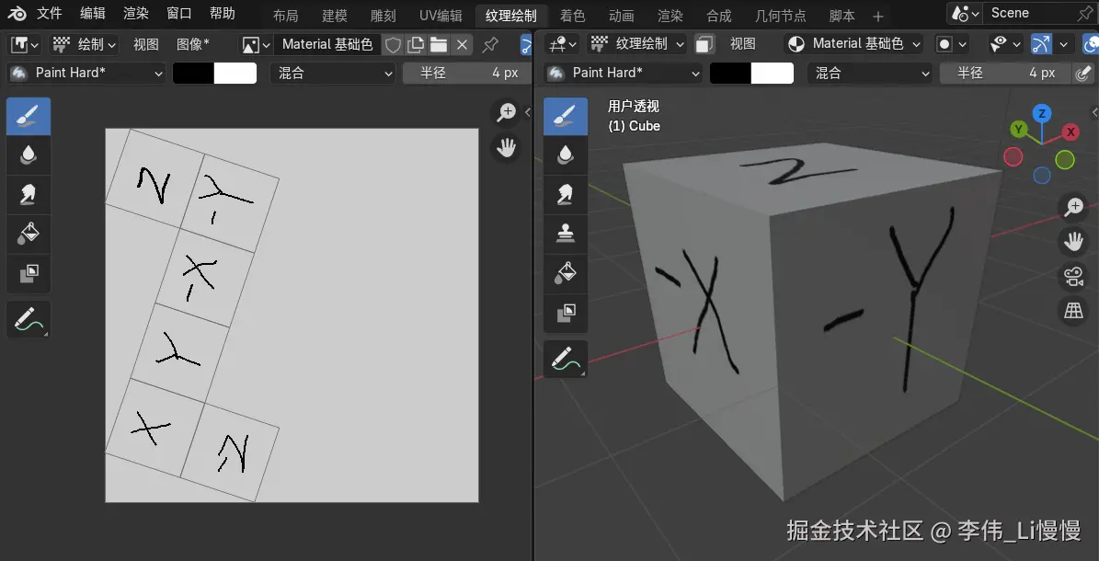Open the visibility eye dropdown in viewport

[1006, 44]
